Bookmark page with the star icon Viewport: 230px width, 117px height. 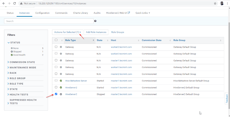[x=215, y=3]
